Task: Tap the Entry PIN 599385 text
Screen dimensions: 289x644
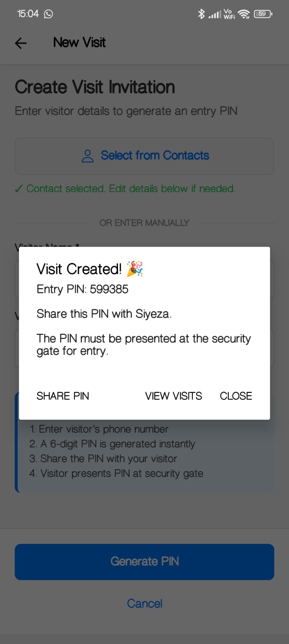Action: coord(82,289)
